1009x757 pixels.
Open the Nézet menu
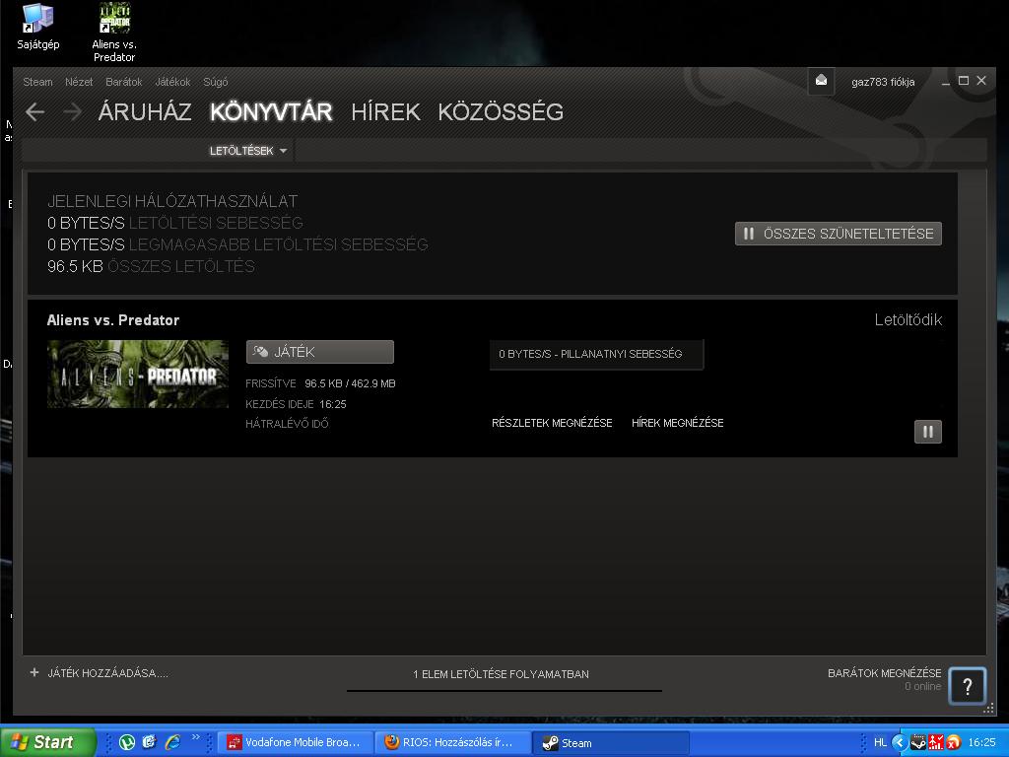pyautogui.click(x=79, y=82)
